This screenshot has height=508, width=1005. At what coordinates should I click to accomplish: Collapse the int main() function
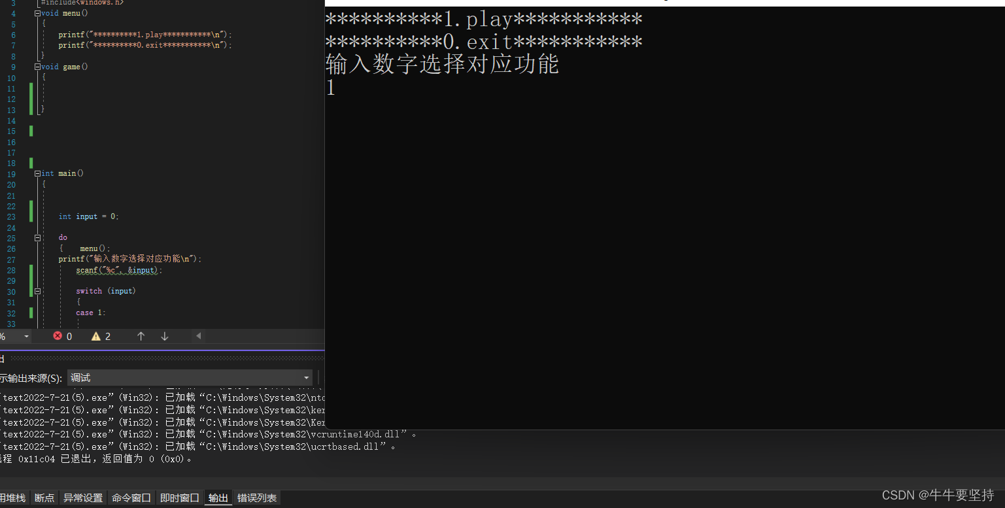(38, 173)
